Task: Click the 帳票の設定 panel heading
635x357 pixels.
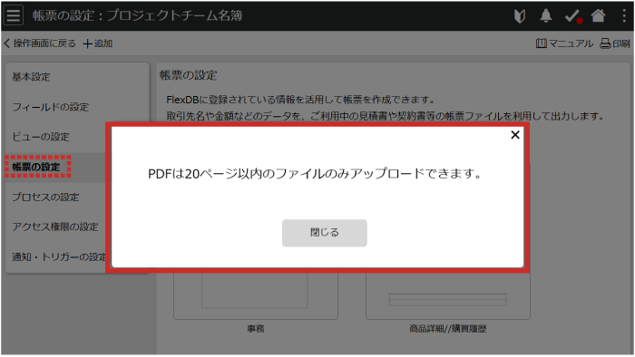Action: [x=189, y=75]
